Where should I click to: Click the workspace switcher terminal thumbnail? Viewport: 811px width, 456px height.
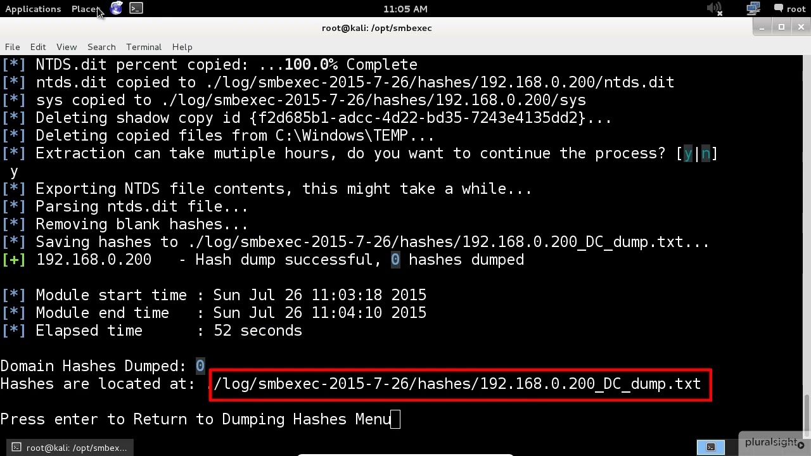[x=711, y=447]
